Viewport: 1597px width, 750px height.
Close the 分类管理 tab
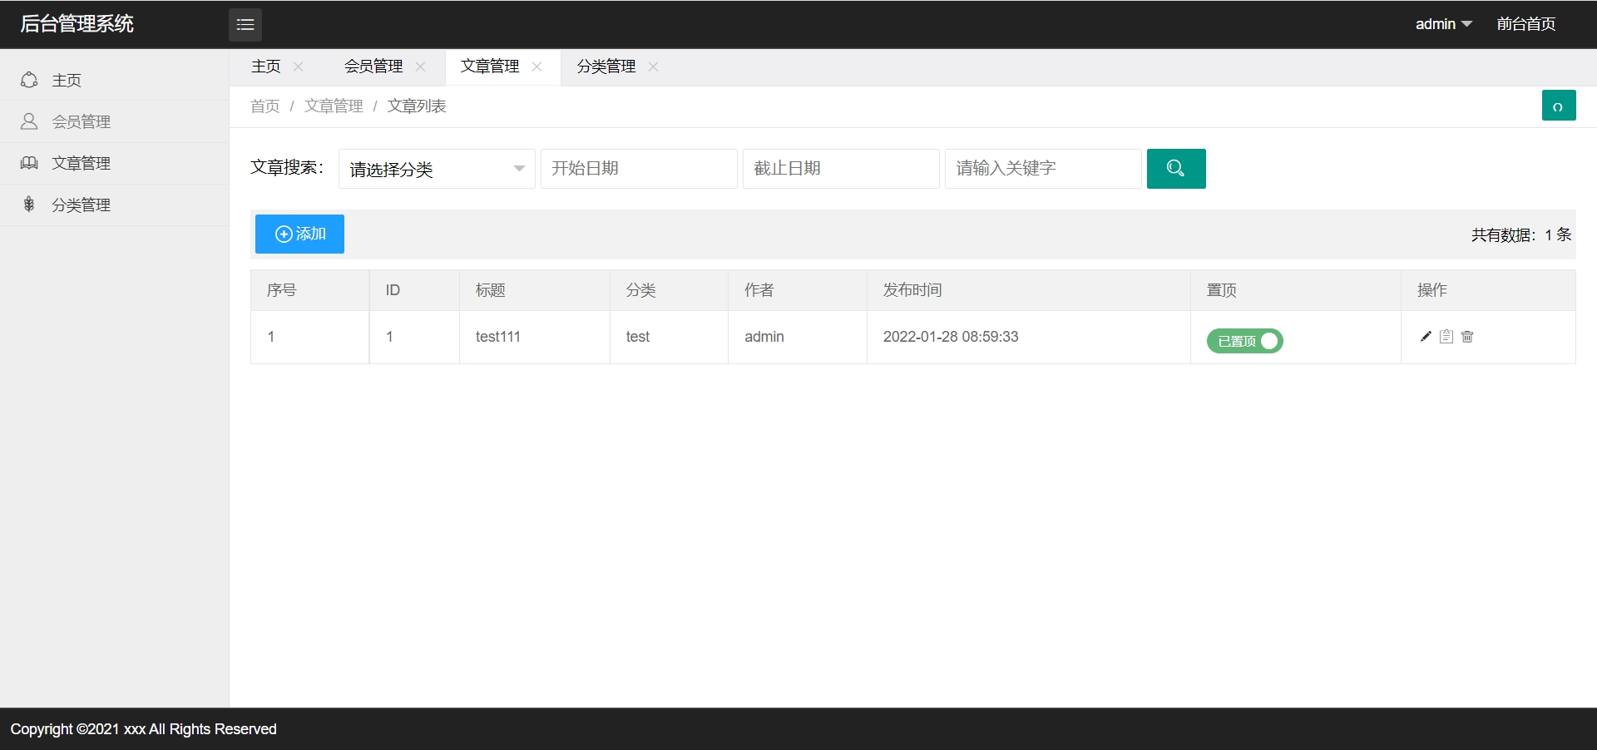[653, 67]
